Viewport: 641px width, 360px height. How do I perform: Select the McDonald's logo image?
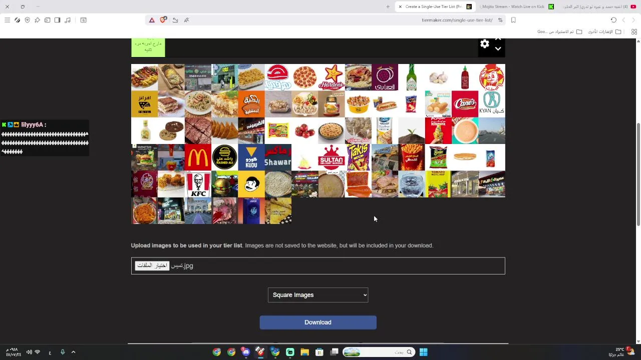198,157
